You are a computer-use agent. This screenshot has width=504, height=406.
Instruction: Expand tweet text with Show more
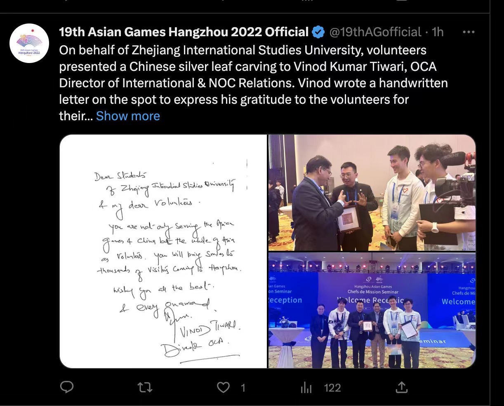point(128,116)
